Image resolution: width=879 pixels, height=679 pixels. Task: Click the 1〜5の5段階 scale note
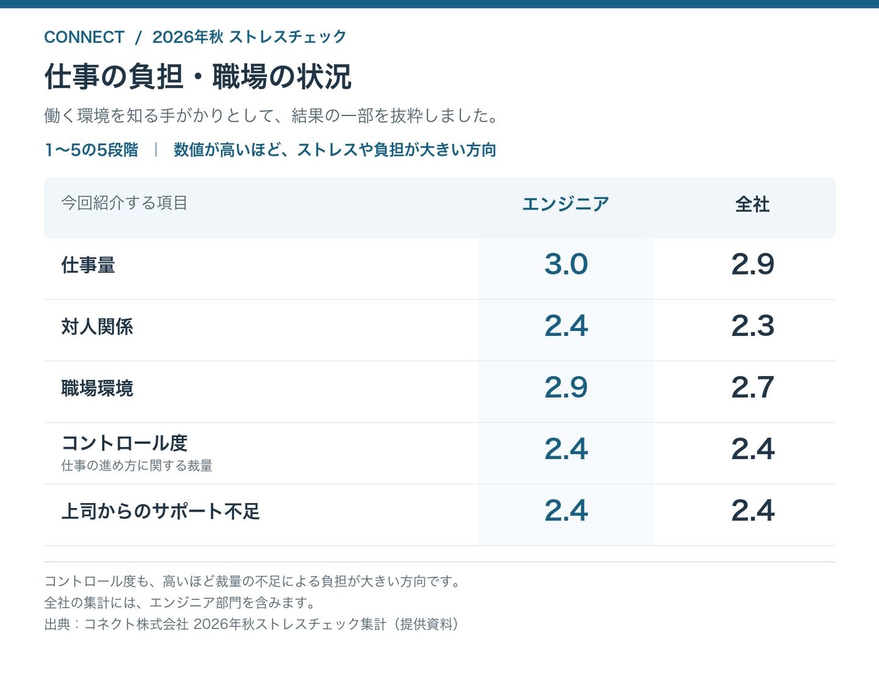[x=92, y=150]
